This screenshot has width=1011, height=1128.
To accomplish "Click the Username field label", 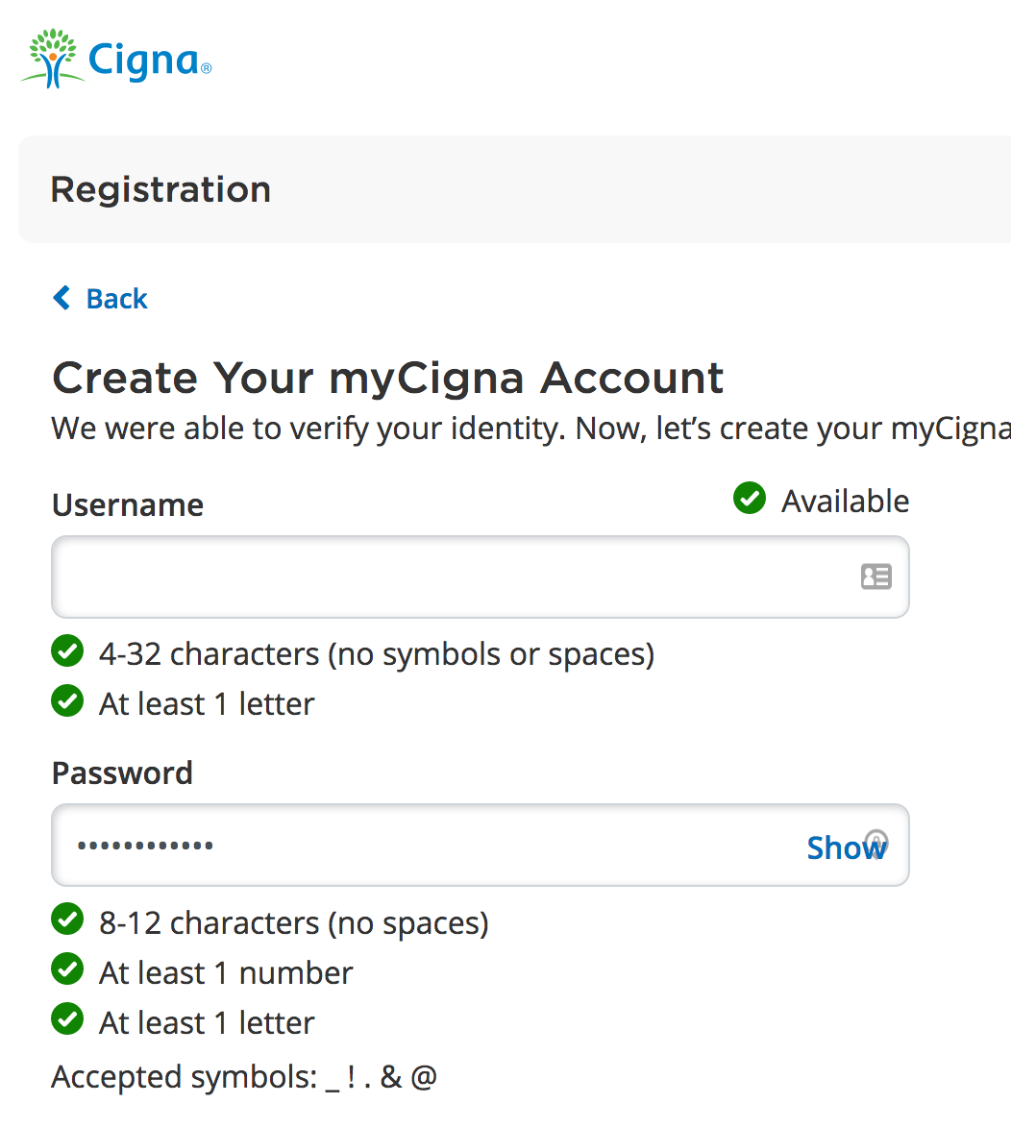I will [128, 505].
